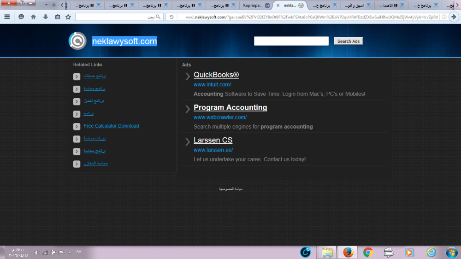Open the دورات محاسبة link
The height and width of the screenshot is (259, 461).
point(95,138)
